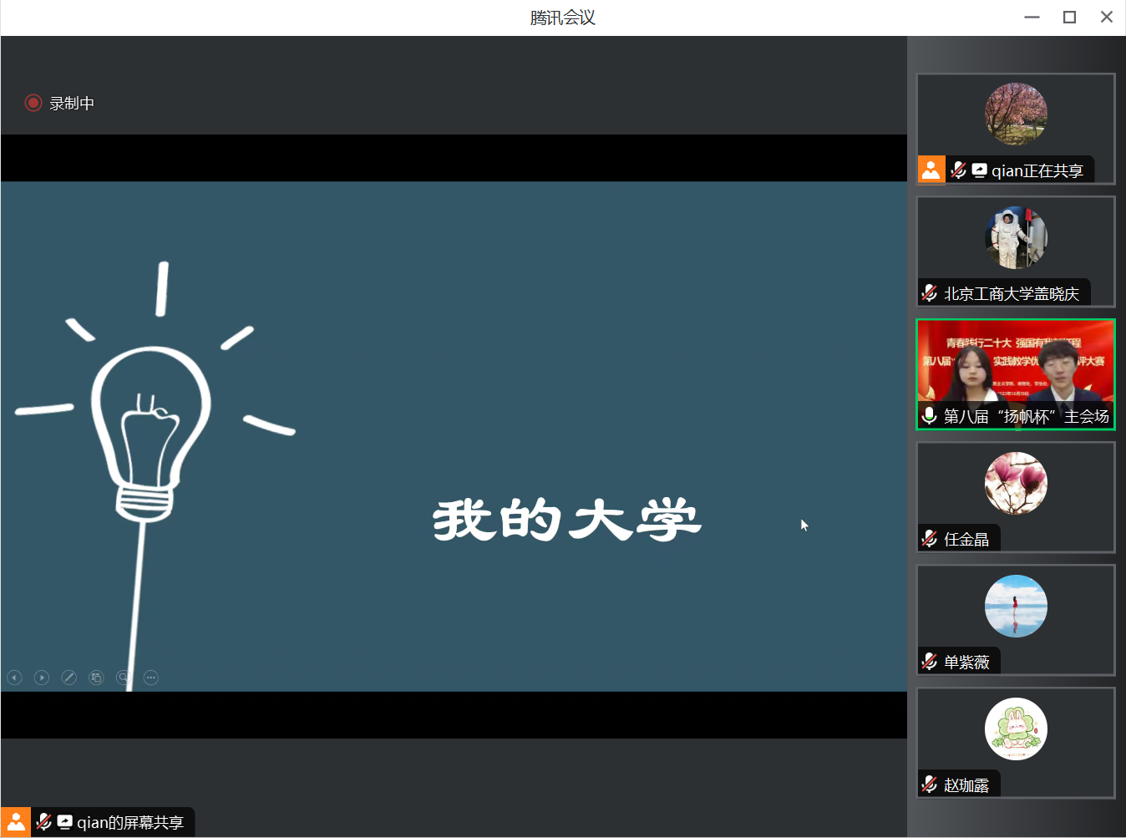Click the recording indicator showing 录制中
The width and height of the screenshot is (1126, 838).
pos(60,102)
